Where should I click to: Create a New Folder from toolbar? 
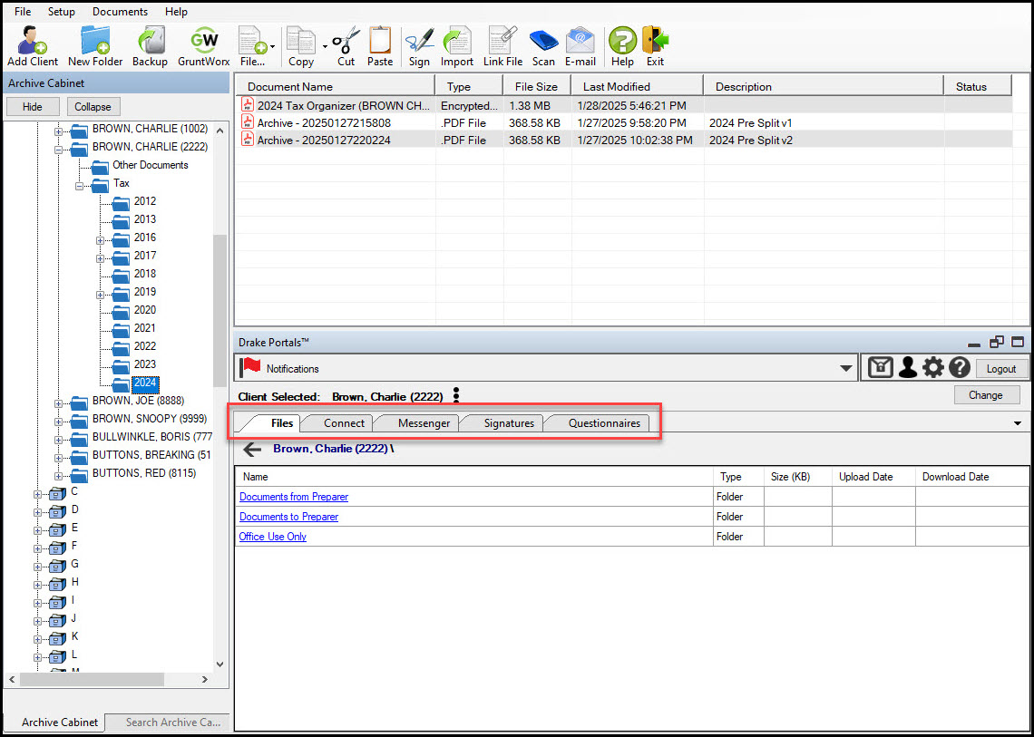(95, 47)
